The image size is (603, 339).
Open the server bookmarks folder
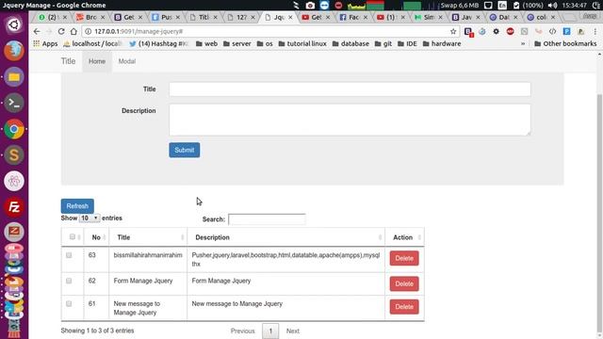[x=236, y=44]
